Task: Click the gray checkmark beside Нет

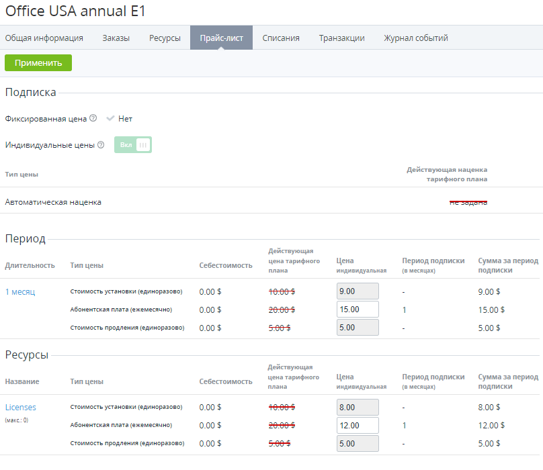Action: click(110, 118)
